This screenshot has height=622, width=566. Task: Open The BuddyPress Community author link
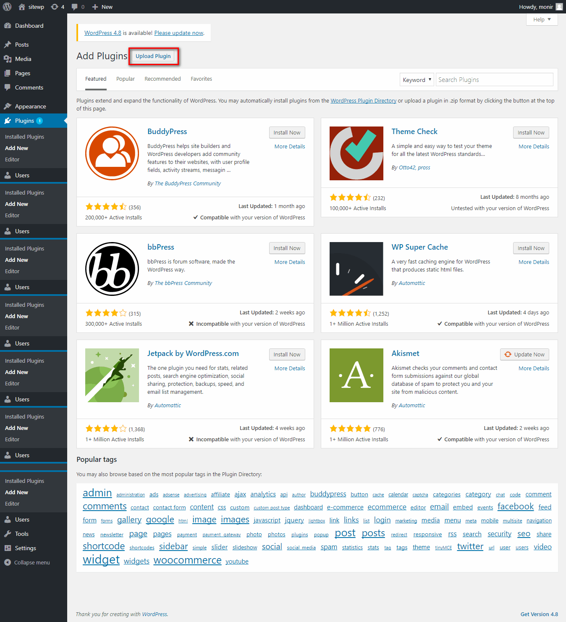point(188,183)
